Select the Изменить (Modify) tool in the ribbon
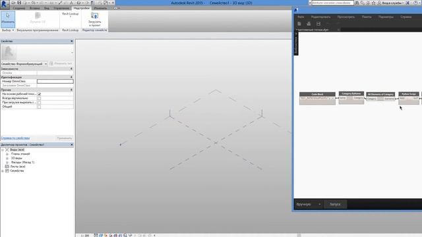422x237 pixels. [x=8, y=18]
